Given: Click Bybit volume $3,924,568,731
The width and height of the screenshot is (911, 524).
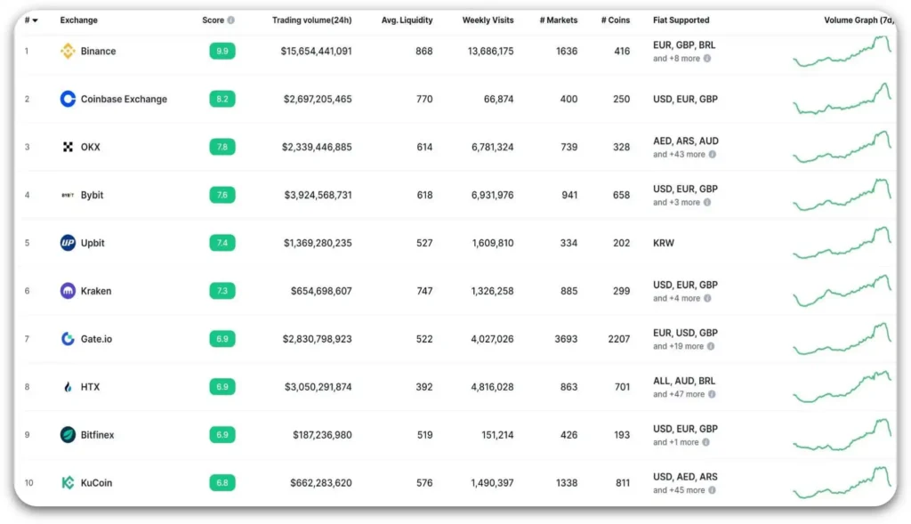Looking at the screenshot, I should tap(318, 195).
